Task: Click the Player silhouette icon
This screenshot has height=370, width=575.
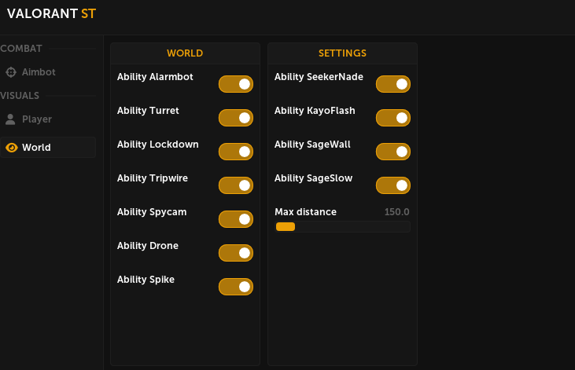Action: [10, 119]
